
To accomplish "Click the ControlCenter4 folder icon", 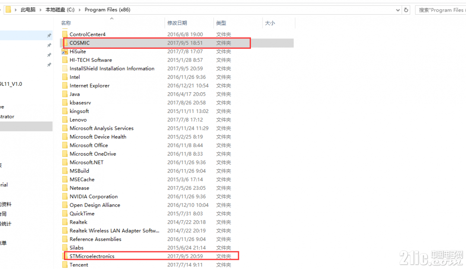I will pos(65,34).
